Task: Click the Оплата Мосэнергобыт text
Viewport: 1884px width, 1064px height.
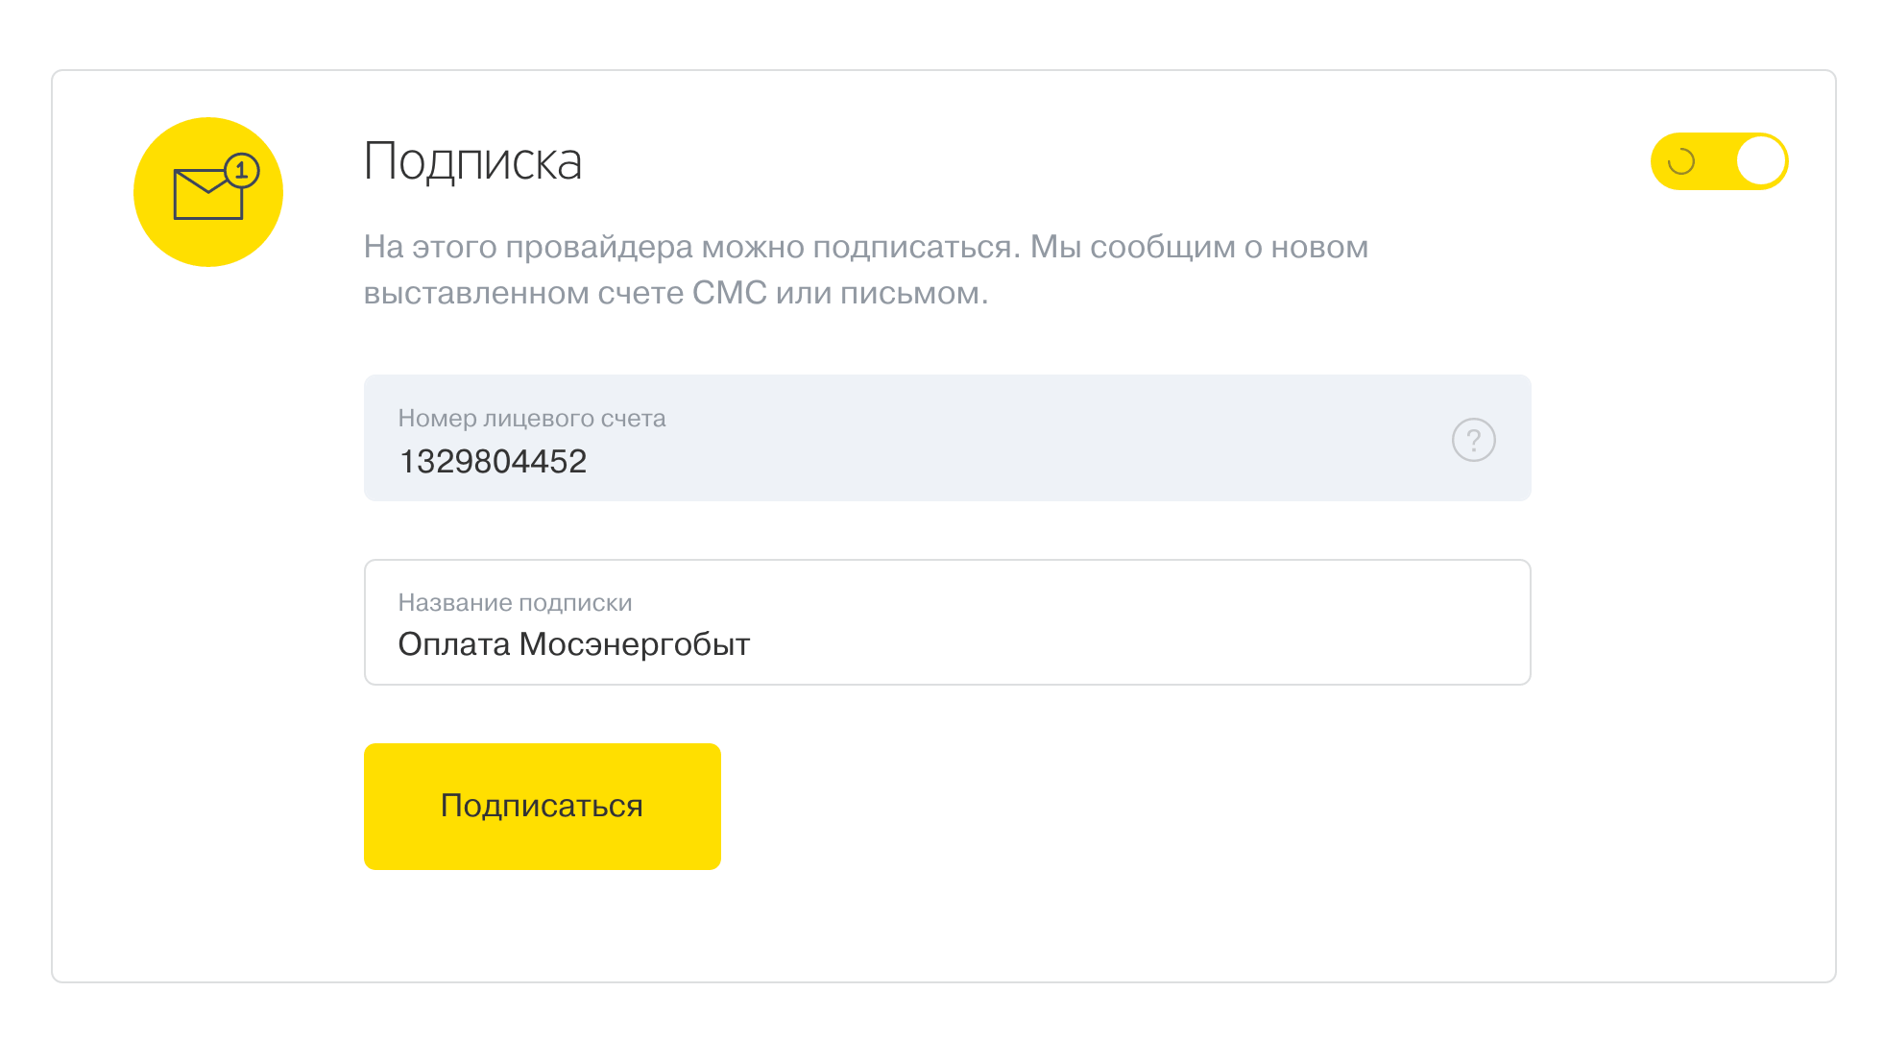Action: pyautogui.click(x=574, y=644)
